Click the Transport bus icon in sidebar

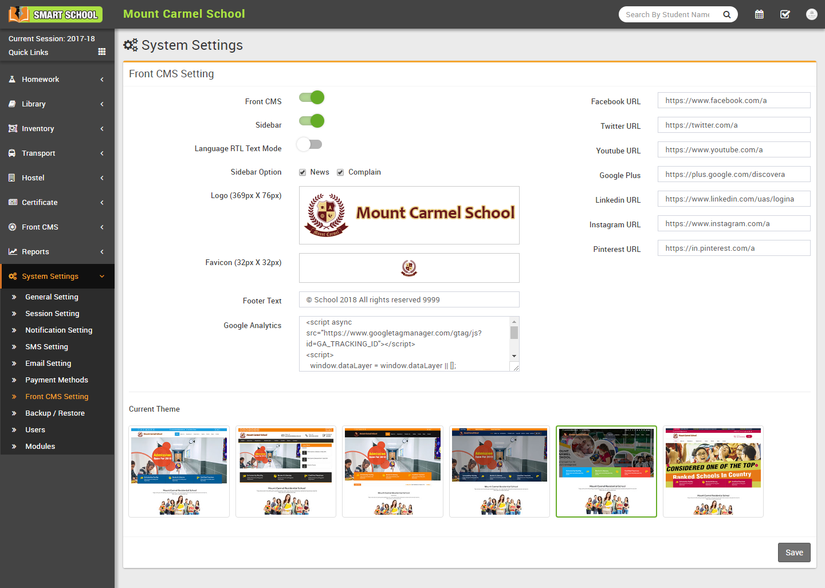coord(12,153)
